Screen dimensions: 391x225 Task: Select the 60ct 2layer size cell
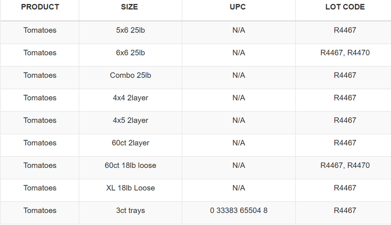pyautogui.click(x=130, y=143)
